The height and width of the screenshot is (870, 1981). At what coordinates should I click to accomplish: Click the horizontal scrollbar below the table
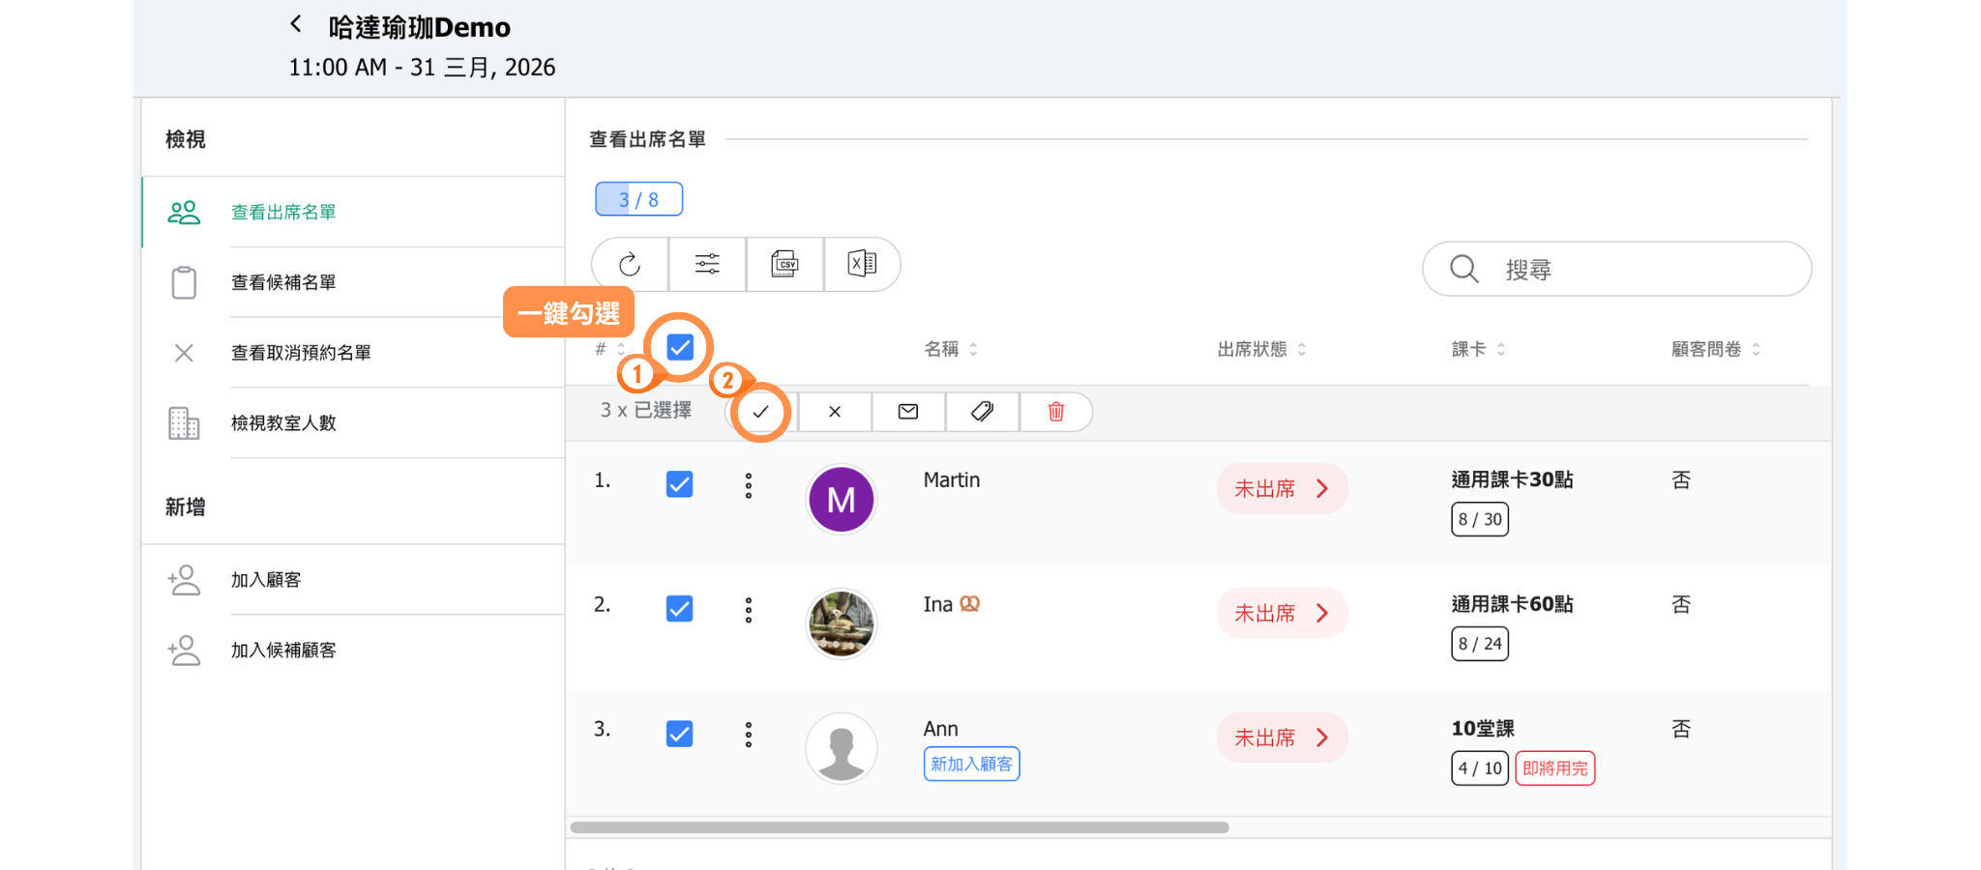(x=900, y=827)
